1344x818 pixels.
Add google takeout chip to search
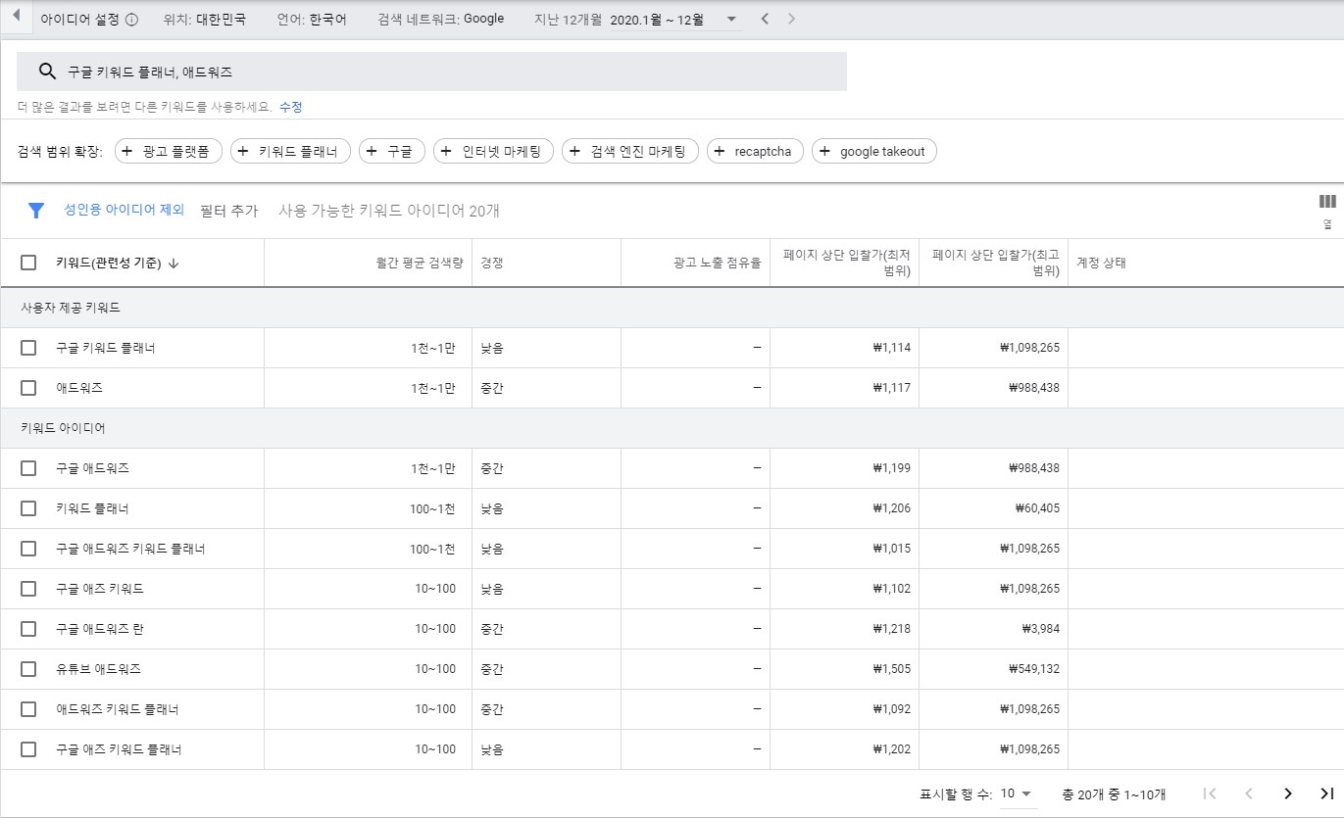[874, 151]
